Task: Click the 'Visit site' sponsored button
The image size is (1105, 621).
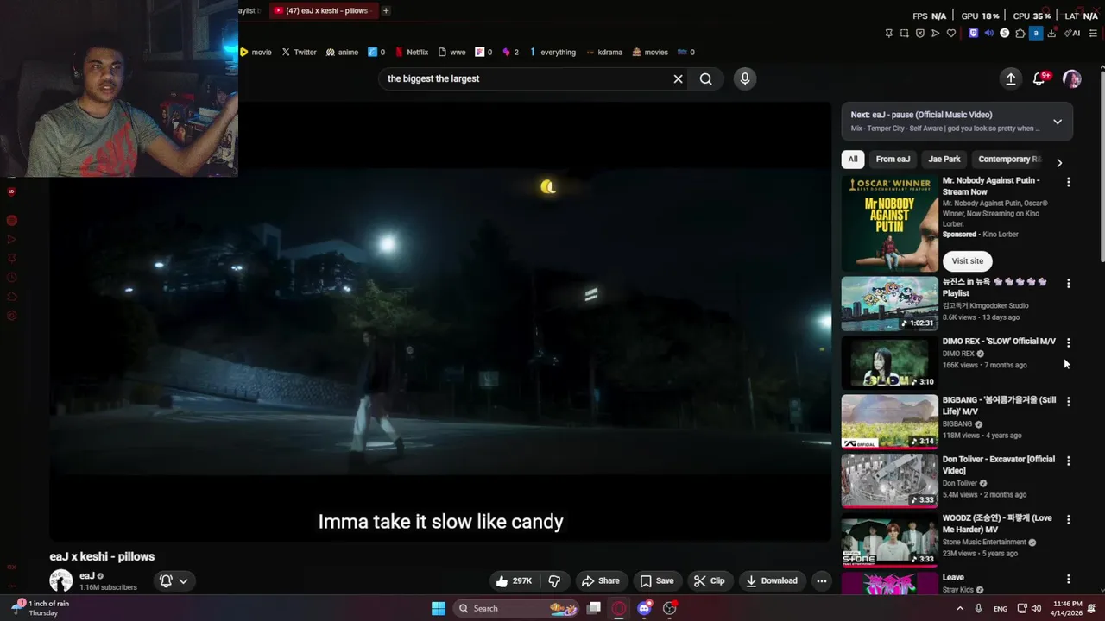Action: coord(967,260)
